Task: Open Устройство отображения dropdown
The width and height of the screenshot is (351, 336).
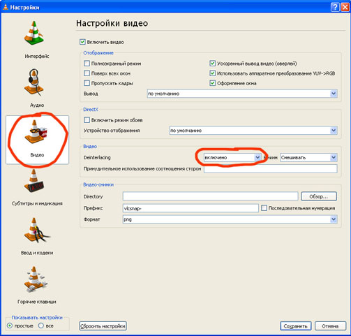Action: pos(253,131)
